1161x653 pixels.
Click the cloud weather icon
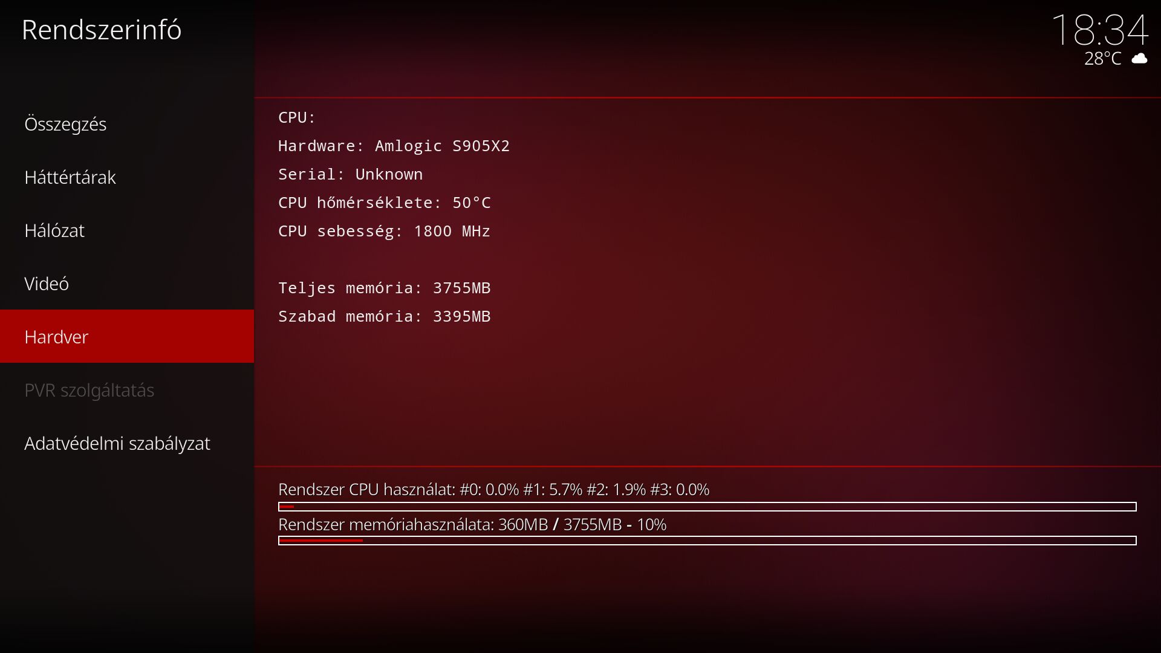pyautogui.click(x=1139, y=59)
